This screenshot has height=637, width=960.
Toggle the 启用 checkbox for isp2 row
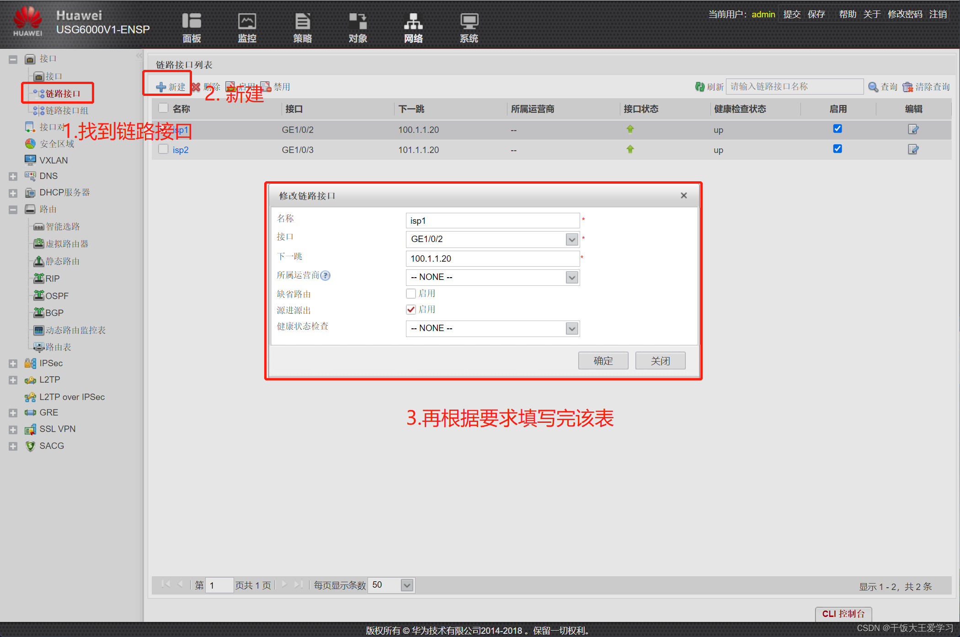click(x=837, y=149)
